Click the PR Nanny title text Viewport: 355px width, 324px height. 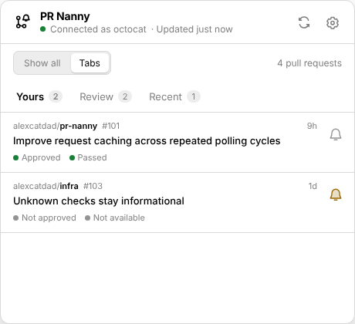[x=65, y=16]
